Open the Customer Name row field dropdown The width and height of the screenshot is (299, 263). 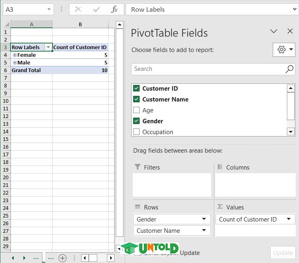[x=204, y=230]
